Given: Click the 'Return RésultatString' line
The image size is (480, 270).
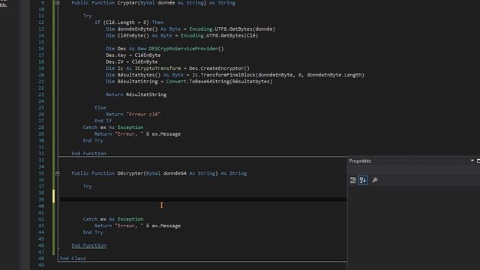Looking at the screenshot, I should 136,94.
